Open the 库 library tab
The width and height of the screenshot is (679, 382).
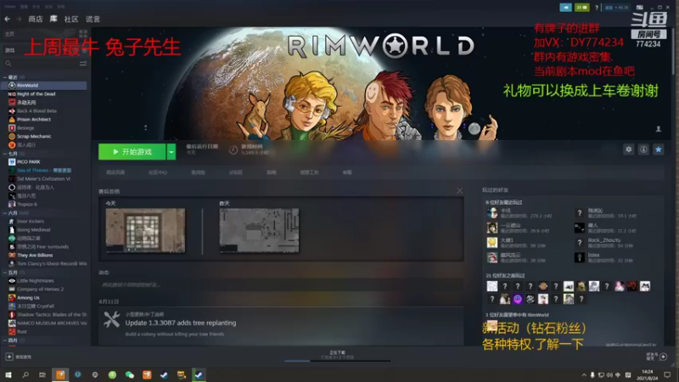(53, 19)
